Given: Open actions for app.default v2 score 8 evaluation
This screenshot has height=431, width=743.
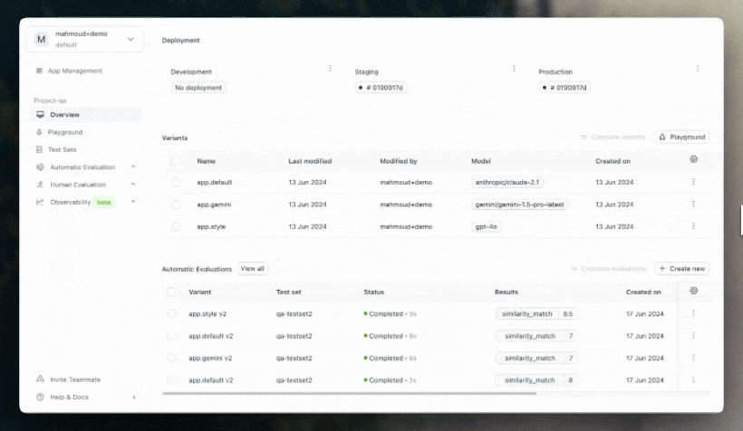Looking at the screenshot, I should [693, 380].
